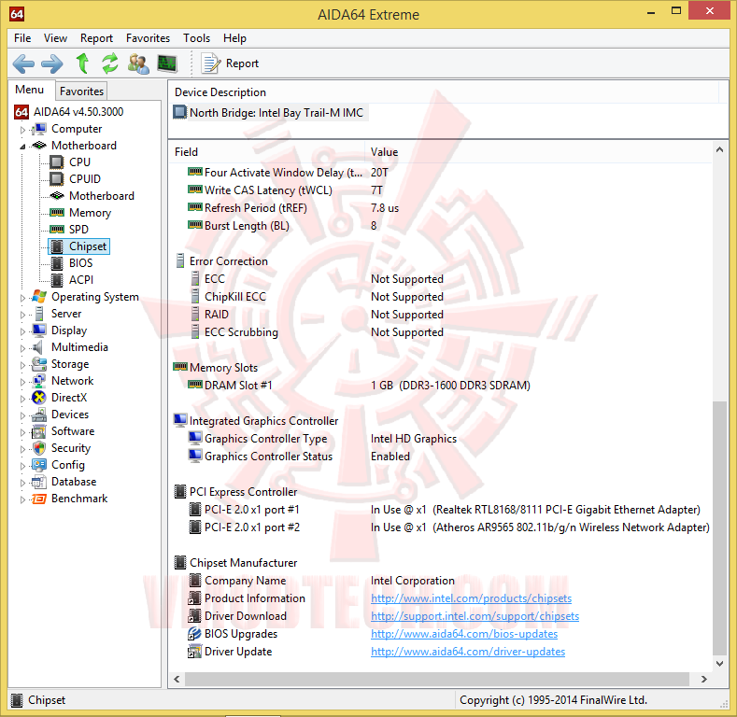Viewport: 737px width, 717px height.
Task: Expand the Benchmark tree node
Action: [x=22, y=499]
